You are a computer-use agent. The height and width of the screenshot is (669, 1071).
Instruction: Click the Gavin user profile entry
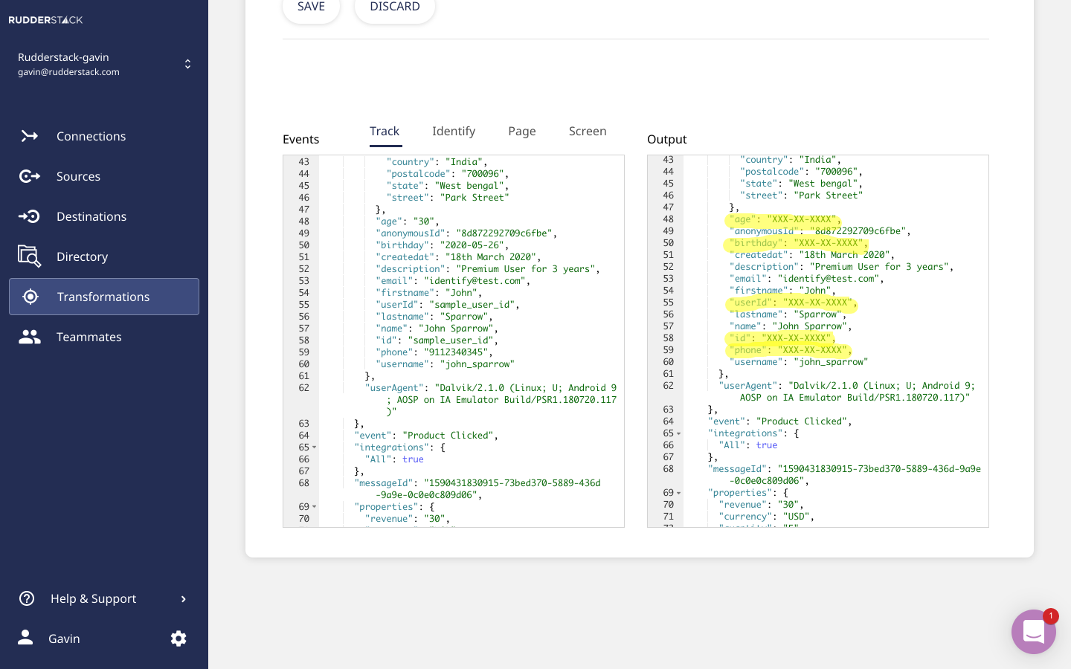coord(64,639)
